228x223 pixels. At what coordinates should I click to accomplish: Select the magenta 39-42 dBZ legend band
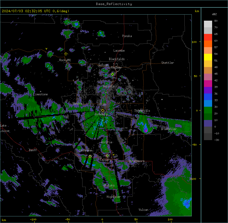click(208, 83)
